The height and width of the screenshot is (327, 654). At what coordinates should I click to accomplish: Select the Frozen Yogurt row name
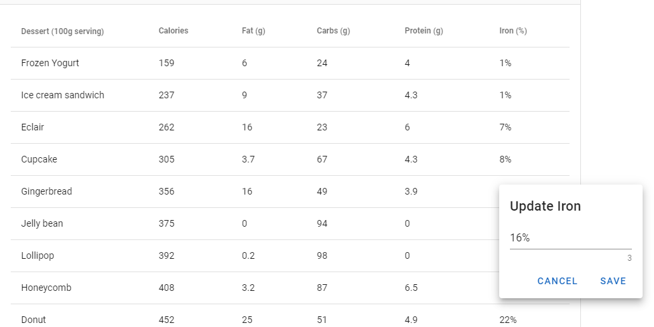pyautogui.click(x=50, y=63)
